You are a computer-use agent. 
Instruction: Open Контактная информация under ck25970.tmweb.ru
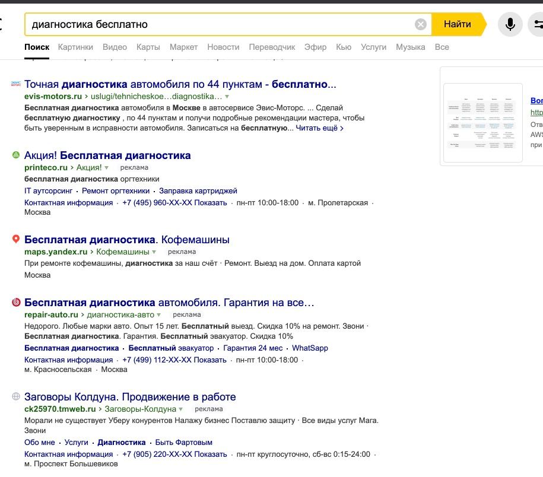pyautogui.click(x=69, y=454)
